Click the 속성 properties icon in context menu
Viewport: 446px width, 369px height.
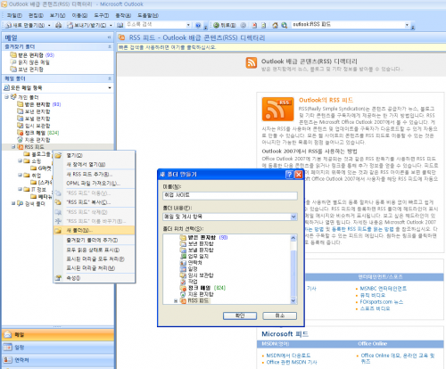(x=58, y=278)
